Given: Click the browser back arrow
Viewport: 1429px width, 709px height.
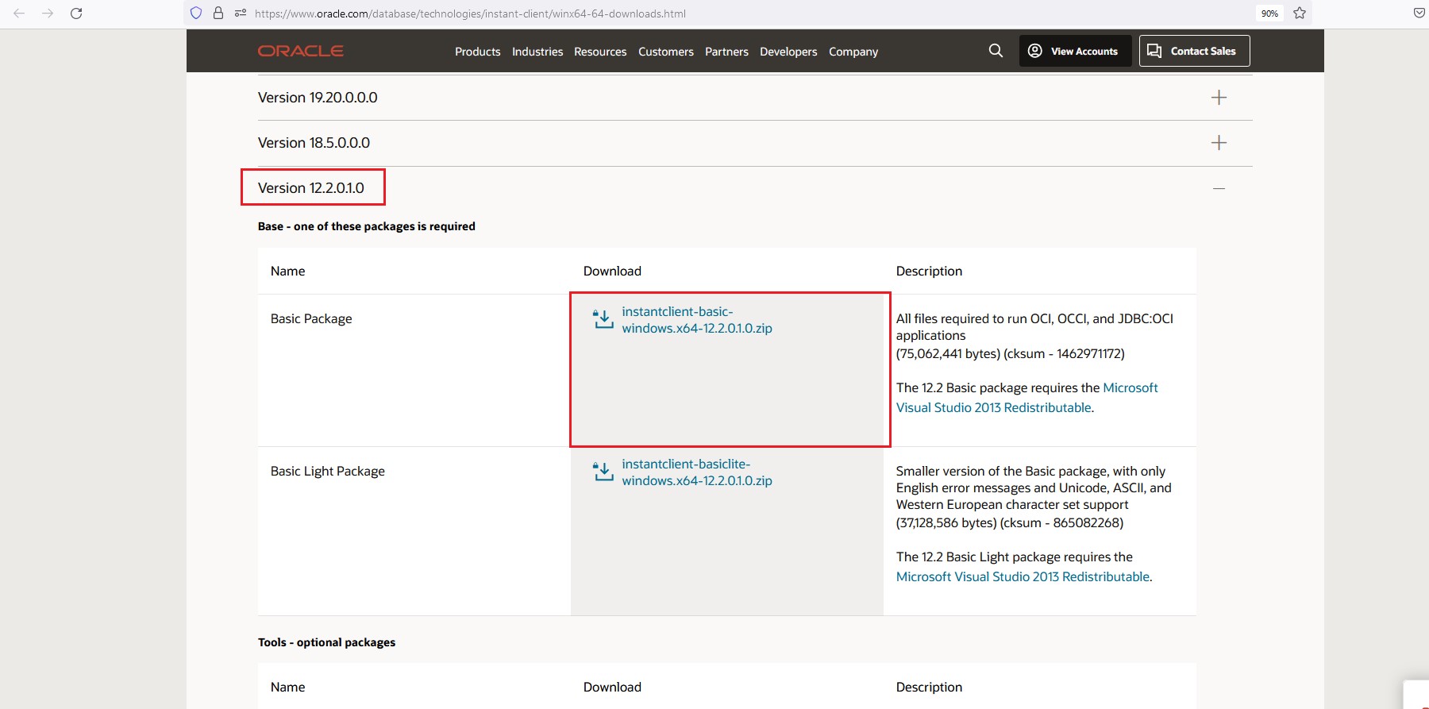Looking at the screenshot, I should (19, 13).
